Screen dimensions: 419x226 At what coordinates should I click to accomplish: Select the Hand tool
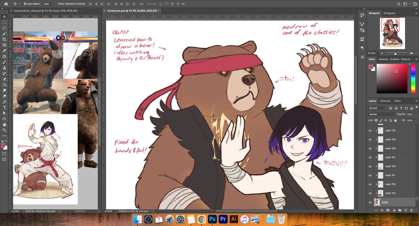(x=4, y=124)
